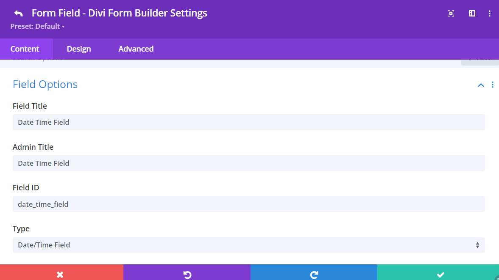
Task: Click the expand modal icon in the header
Action: tap(451, 13)
